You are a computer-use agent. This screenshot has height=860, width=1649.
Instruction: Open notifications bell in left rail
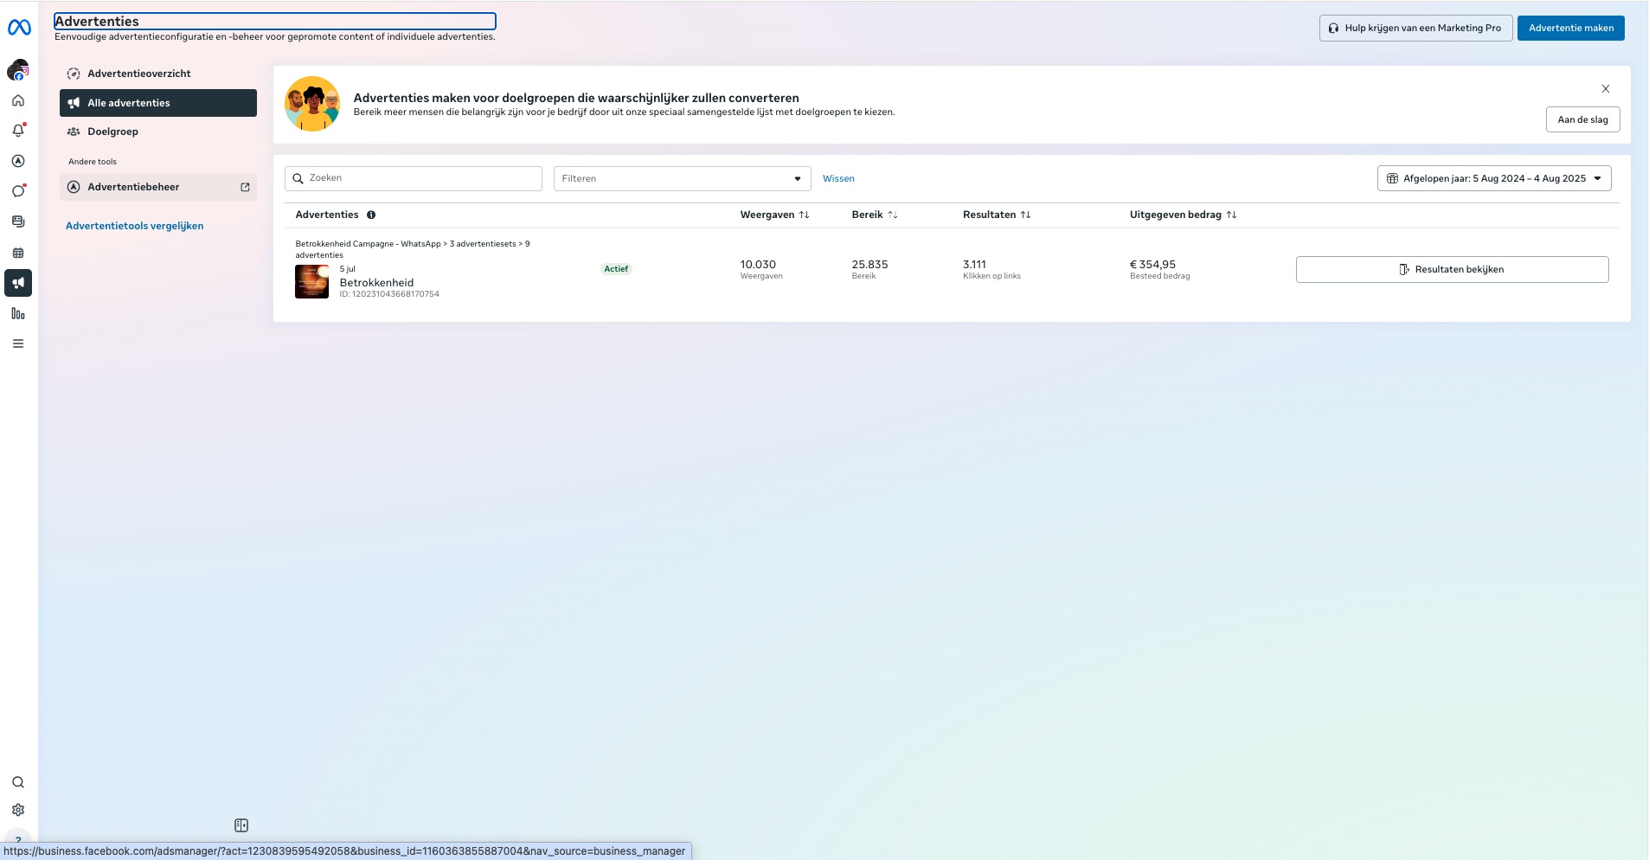coord(18,131)
